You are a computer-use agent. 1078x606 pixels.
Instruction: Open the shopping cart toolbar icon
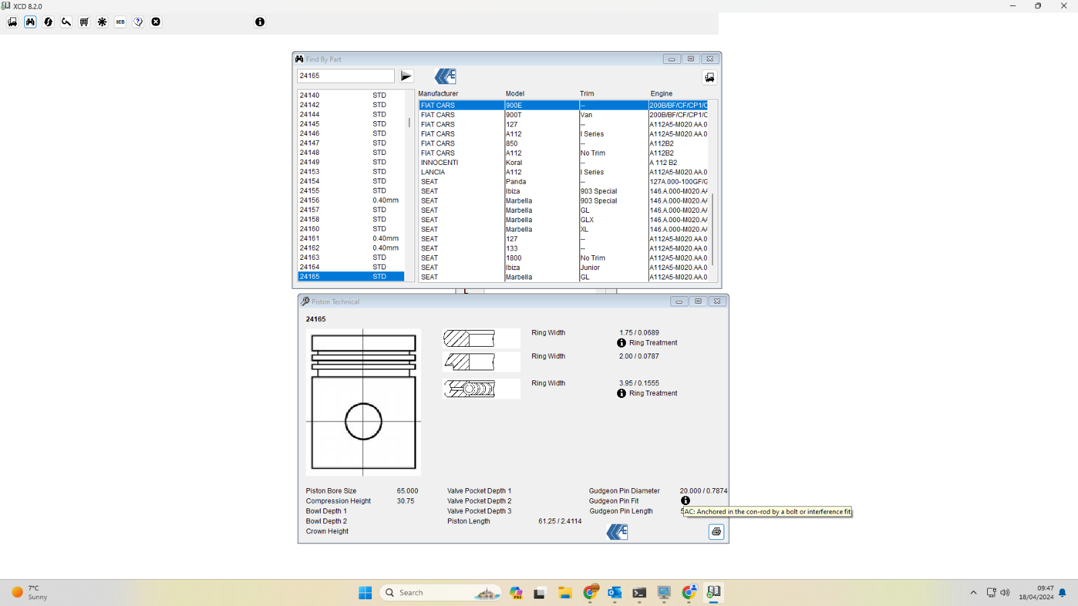pyautogui.click(x=84, y=22)
